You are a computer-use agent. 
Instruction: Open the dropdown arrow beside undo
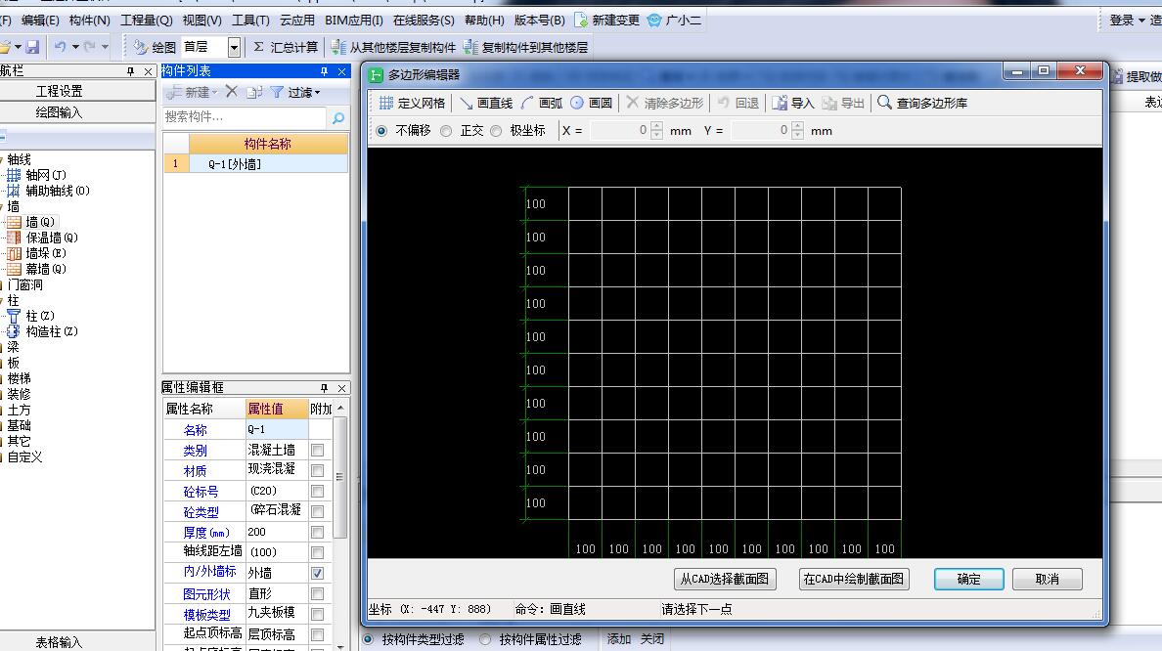click(x=75, y=47)
